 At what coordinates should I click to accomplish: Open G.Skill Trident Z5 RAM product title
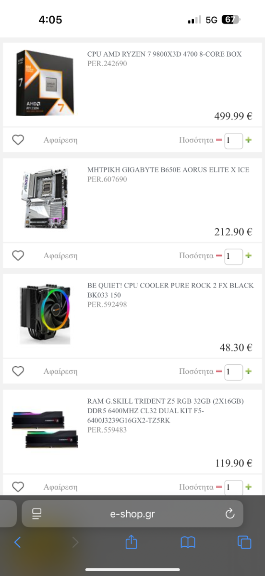[x=165, y=411]
